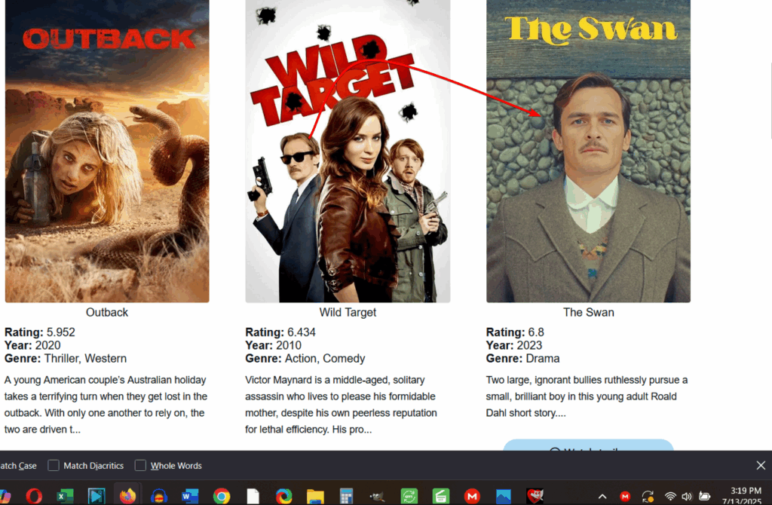Launch Microsoft Word from the taskbar
Image resolution: width=772 pixels, height=505 pixels.
point(190,496)
